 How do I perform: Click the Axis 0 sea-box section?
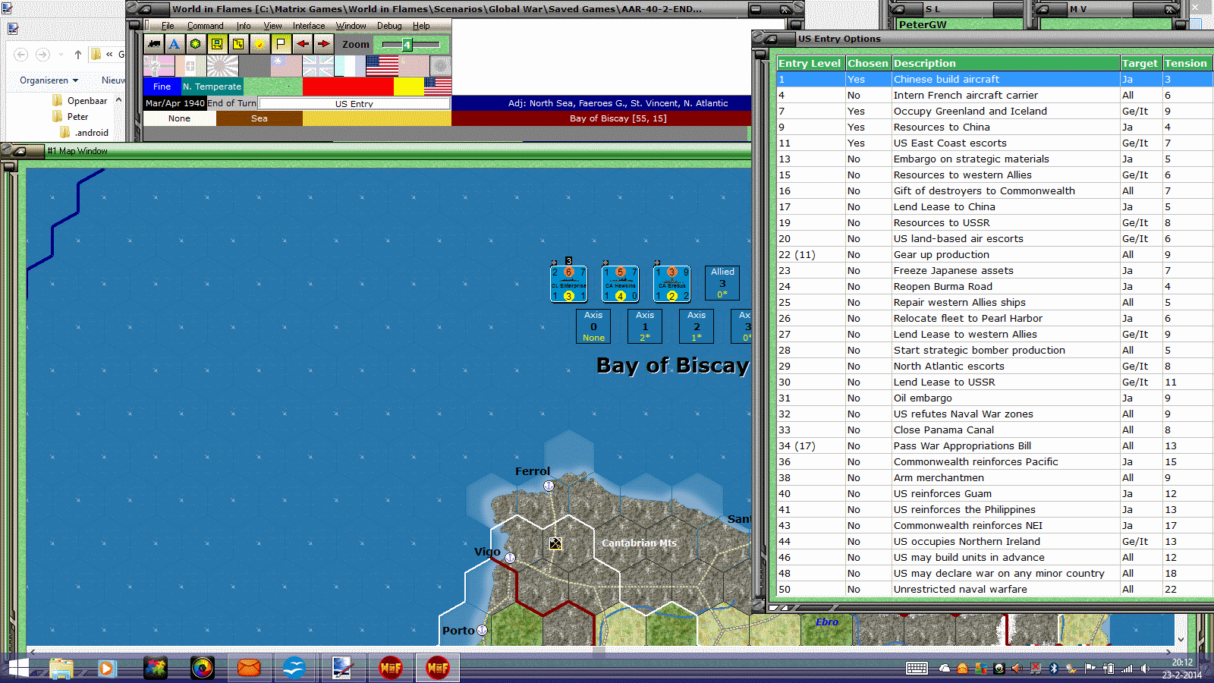593,326
